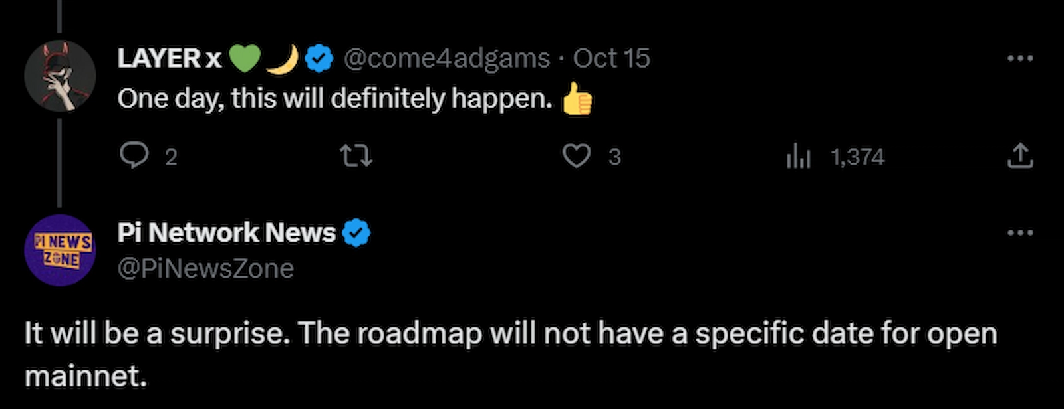Click the "It will be a surprise" post text

pyautogui.click(x=510, y=333)
